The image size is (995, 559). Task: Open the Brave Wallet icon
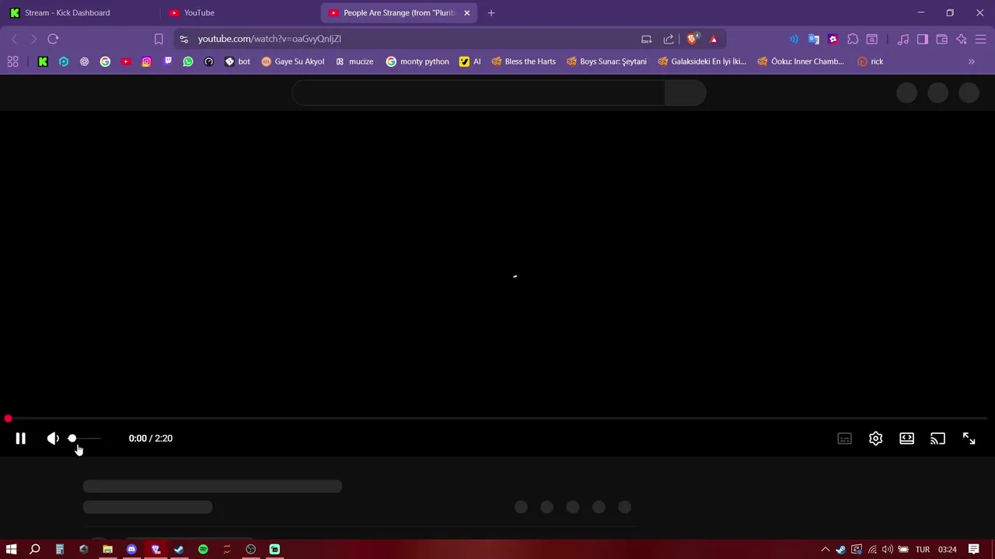coord(941,39)
